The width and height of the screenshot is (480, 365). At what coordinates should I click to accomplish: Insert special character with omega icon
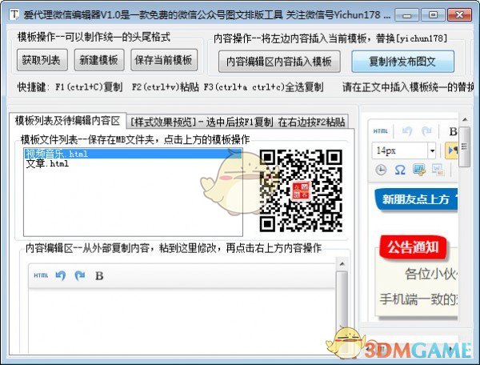400,170
